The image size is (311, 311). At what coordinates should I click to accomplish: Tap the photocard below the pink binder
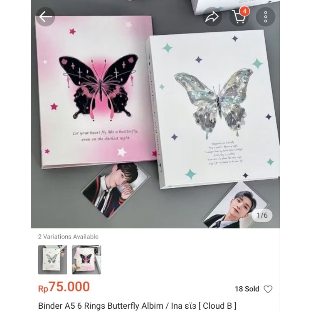[115, 189]
